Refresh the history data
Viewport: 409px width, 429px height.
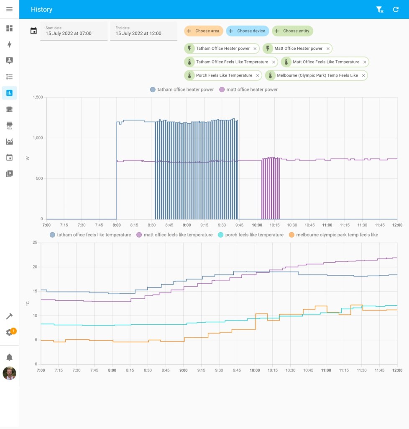(396, 9)
